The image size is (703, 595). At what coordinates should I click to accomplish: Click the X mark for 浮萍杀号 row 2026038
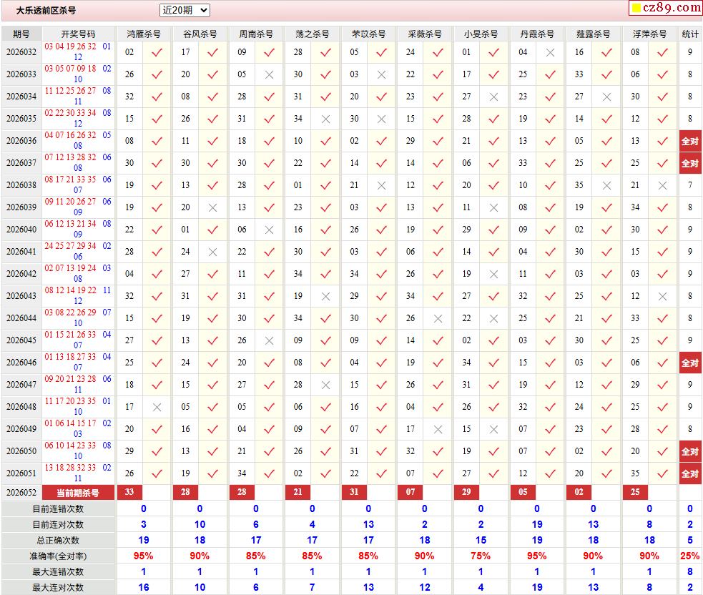pos(663,185)
